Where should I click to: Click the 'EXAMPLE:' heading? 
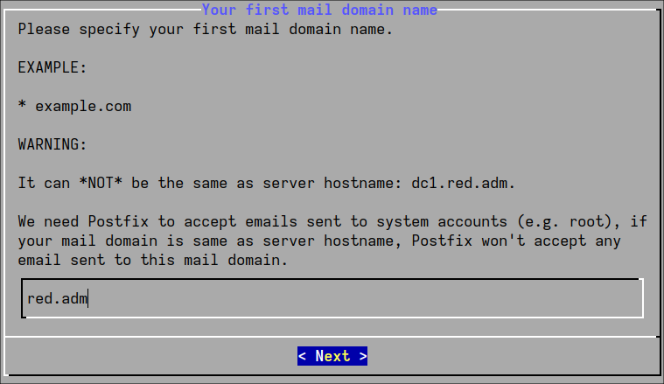coord(52,67)
